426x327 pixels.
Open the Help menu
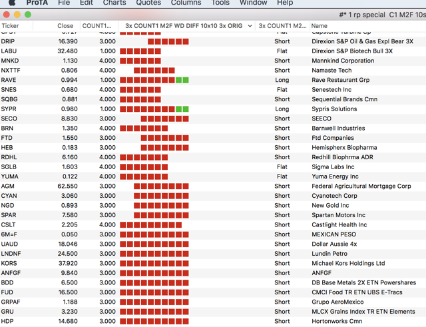pos(285,3)
